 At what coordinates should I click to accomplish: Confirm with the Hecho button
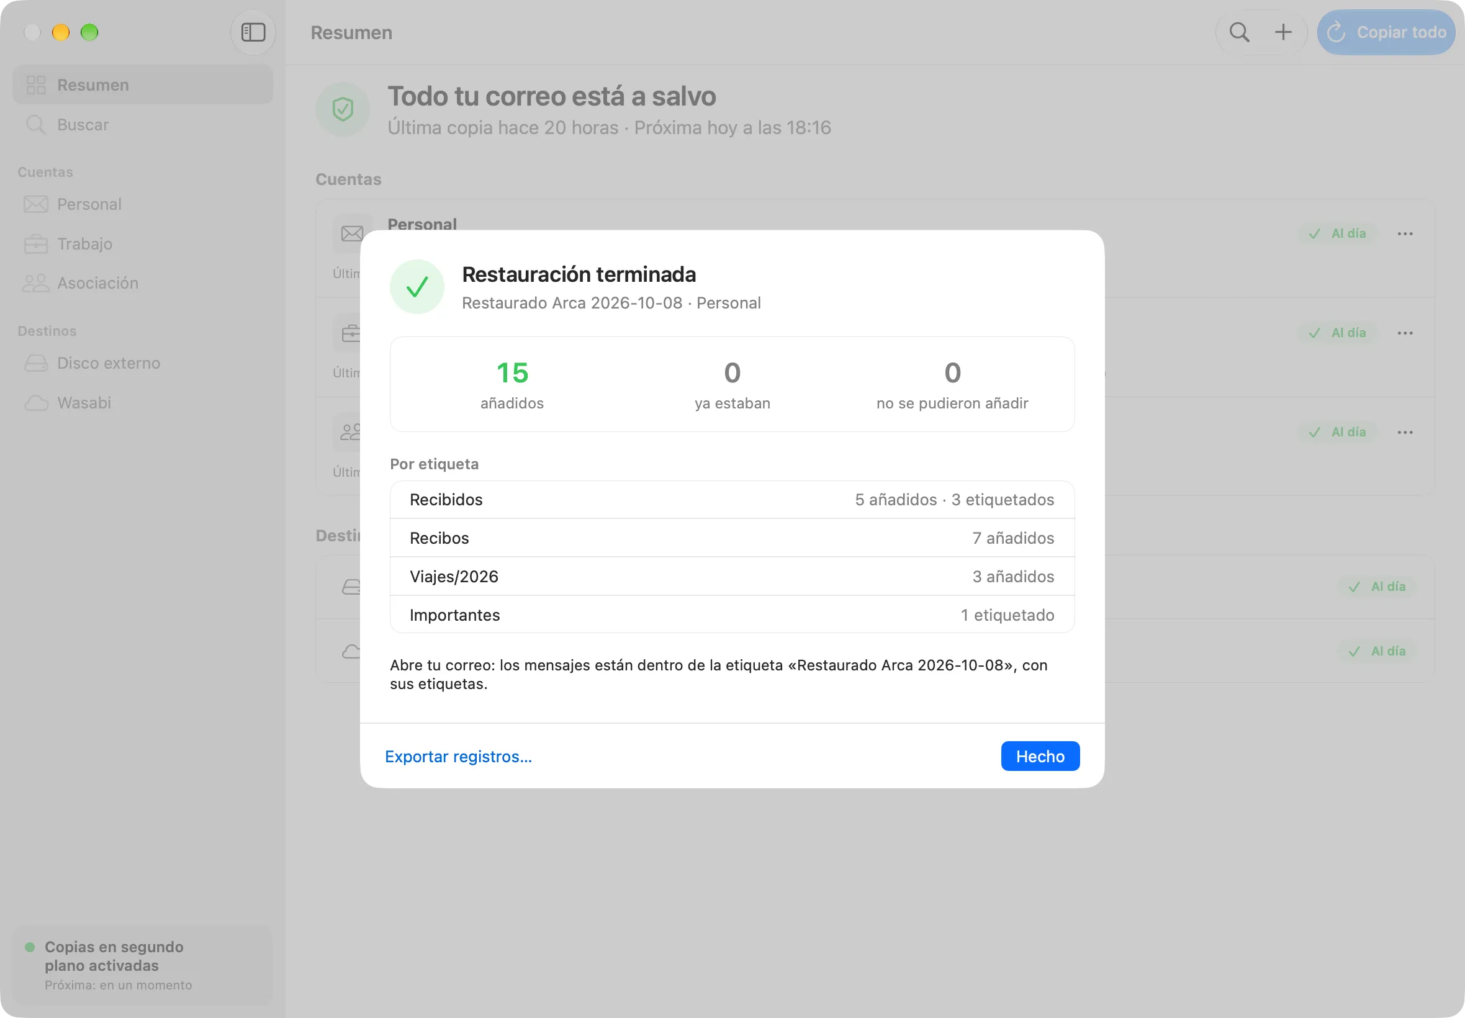1040,757
